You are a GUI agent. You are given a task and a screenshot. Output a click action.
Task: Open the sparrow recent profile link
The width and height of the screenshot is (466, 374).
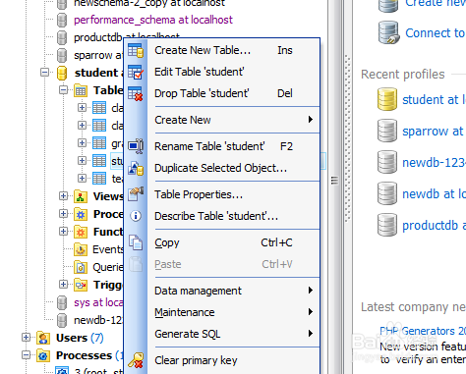433,132
